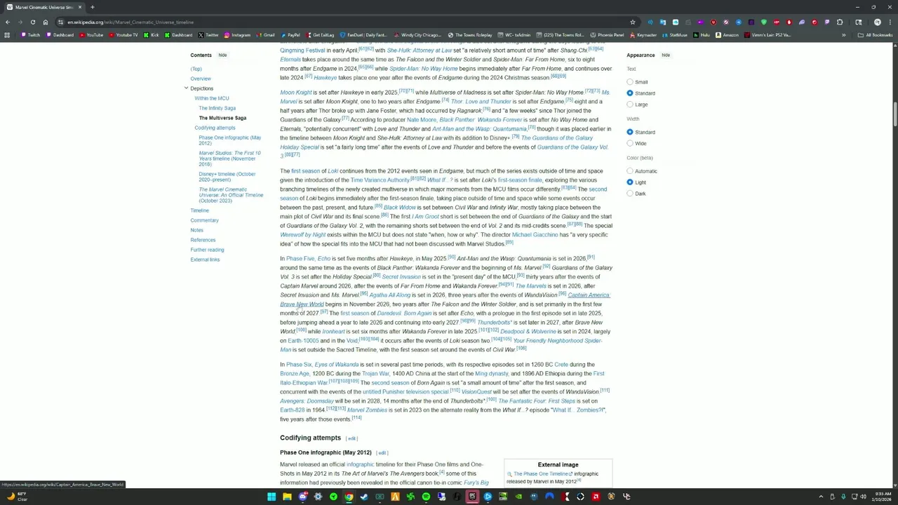Choose Light color mode
898x505 pixels.
pyautogui.click(x=630, y=182)
